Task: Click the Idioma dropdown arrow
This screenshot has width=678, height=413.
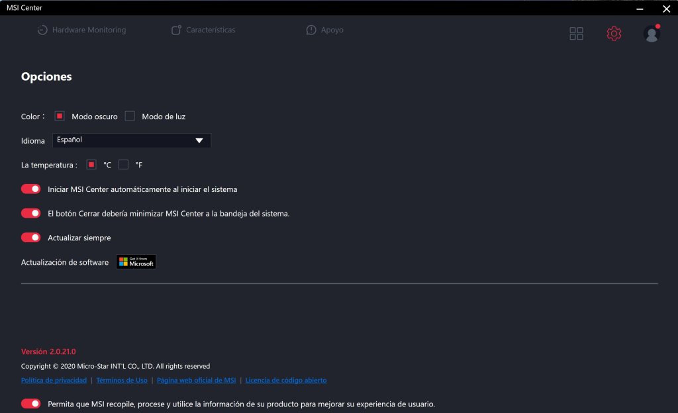Action: pos(199,140)
